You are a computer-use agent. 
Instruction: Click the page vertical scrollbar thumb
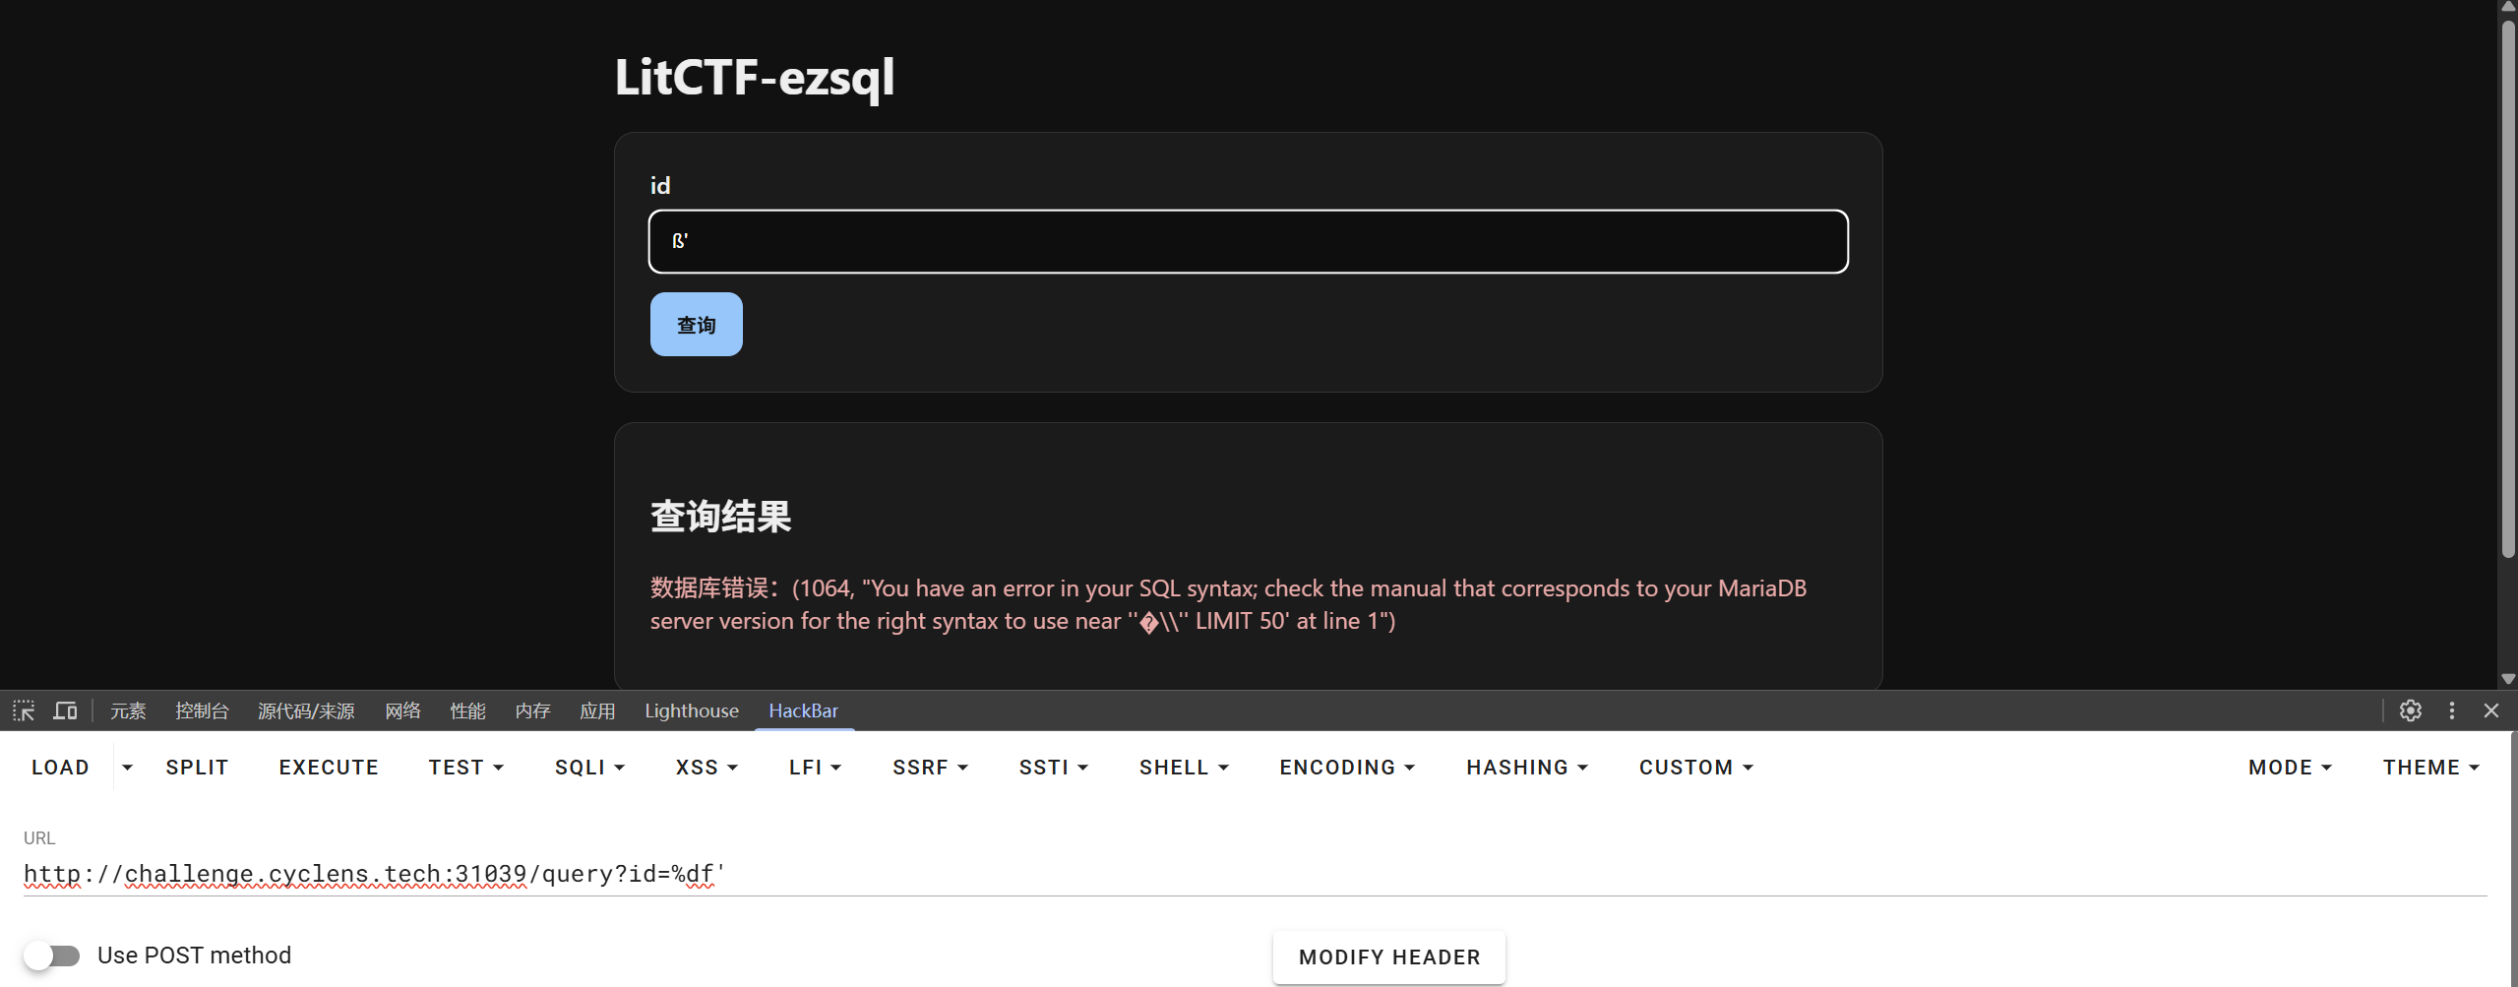2508,285
